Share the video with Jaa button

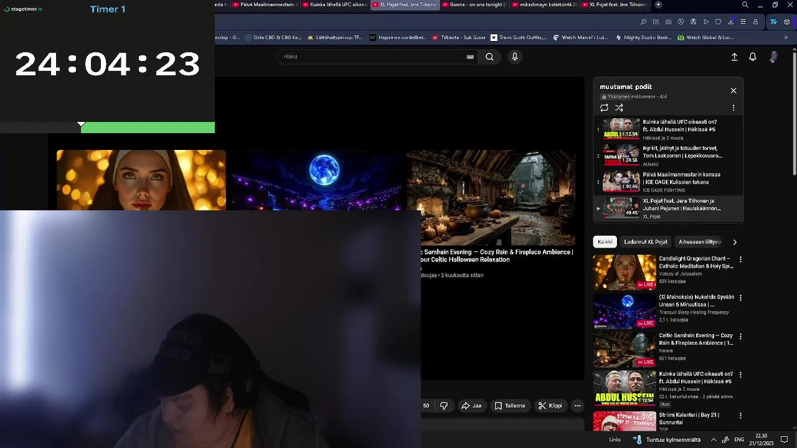point(471,406)
